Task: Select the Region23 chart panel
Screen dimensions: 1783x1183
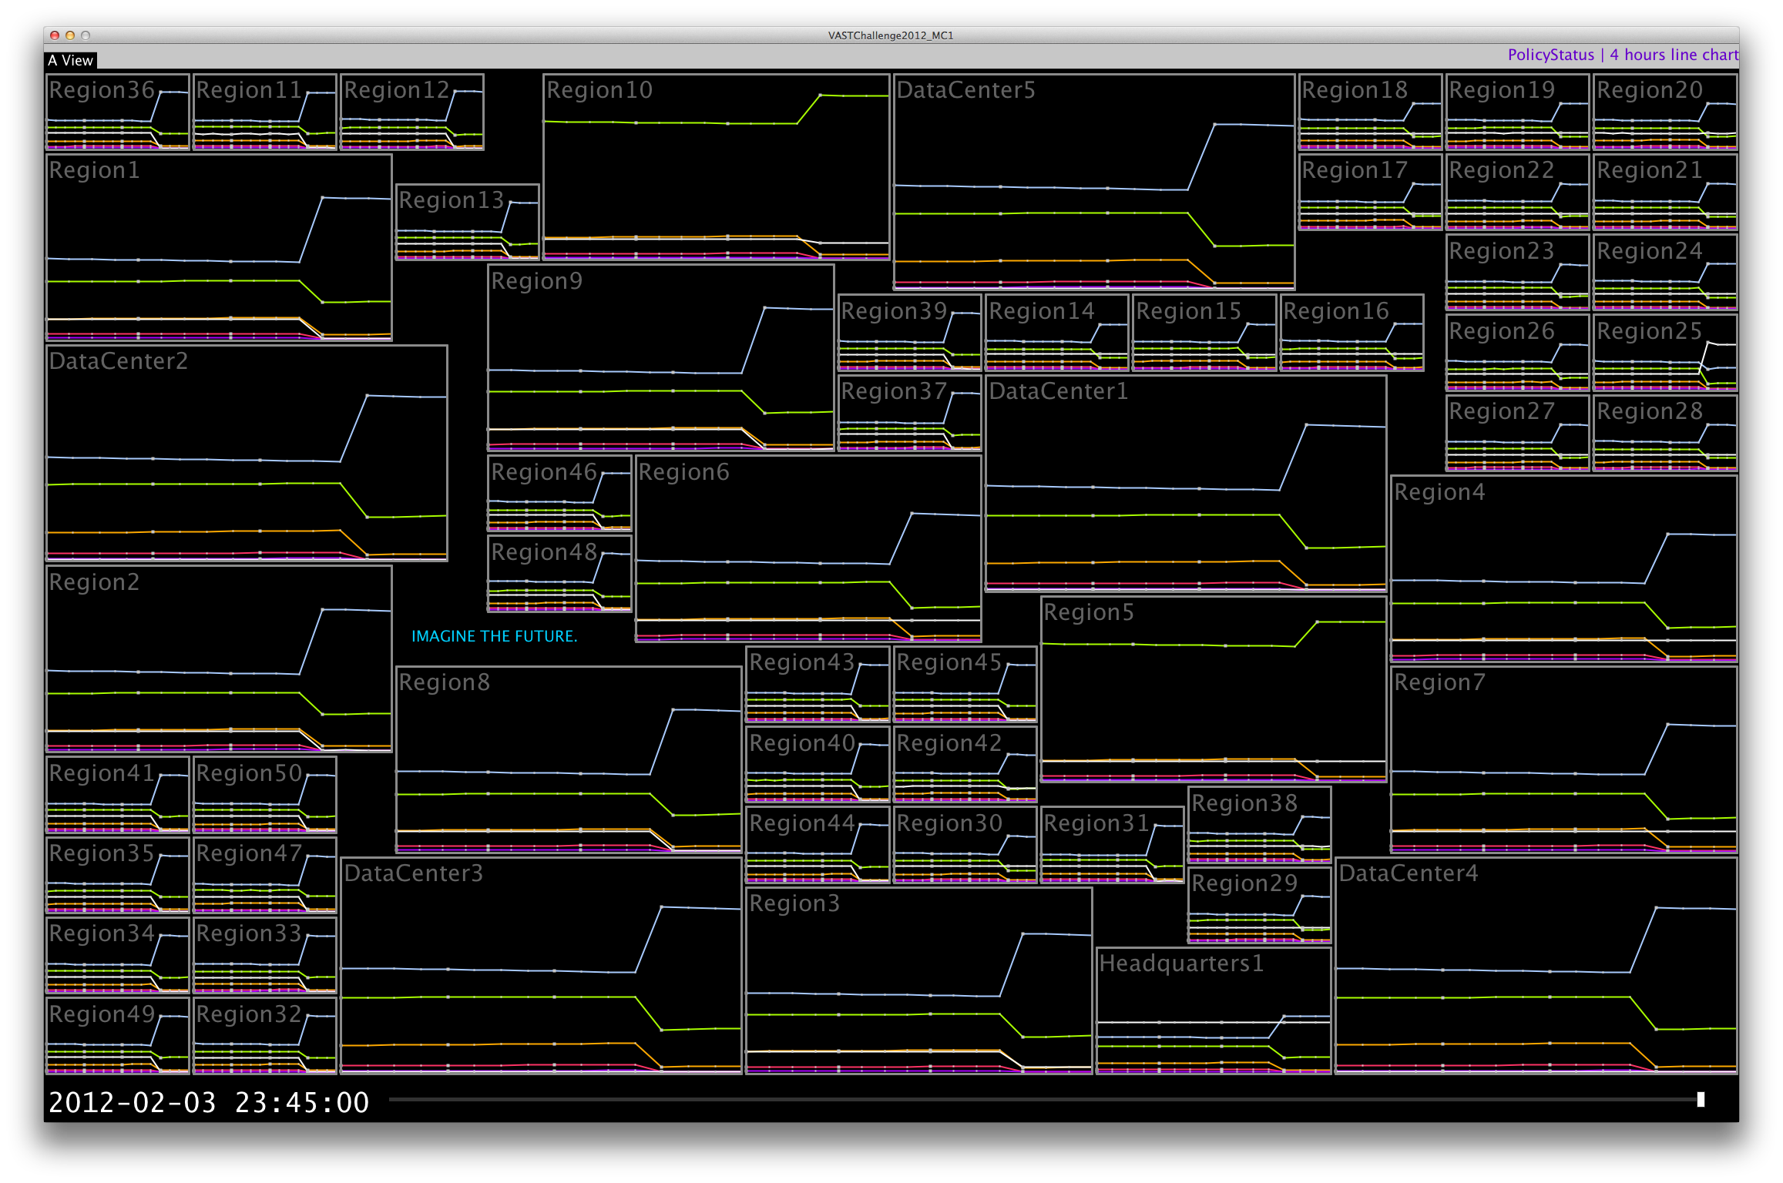Action: (x=1518, y=273)
